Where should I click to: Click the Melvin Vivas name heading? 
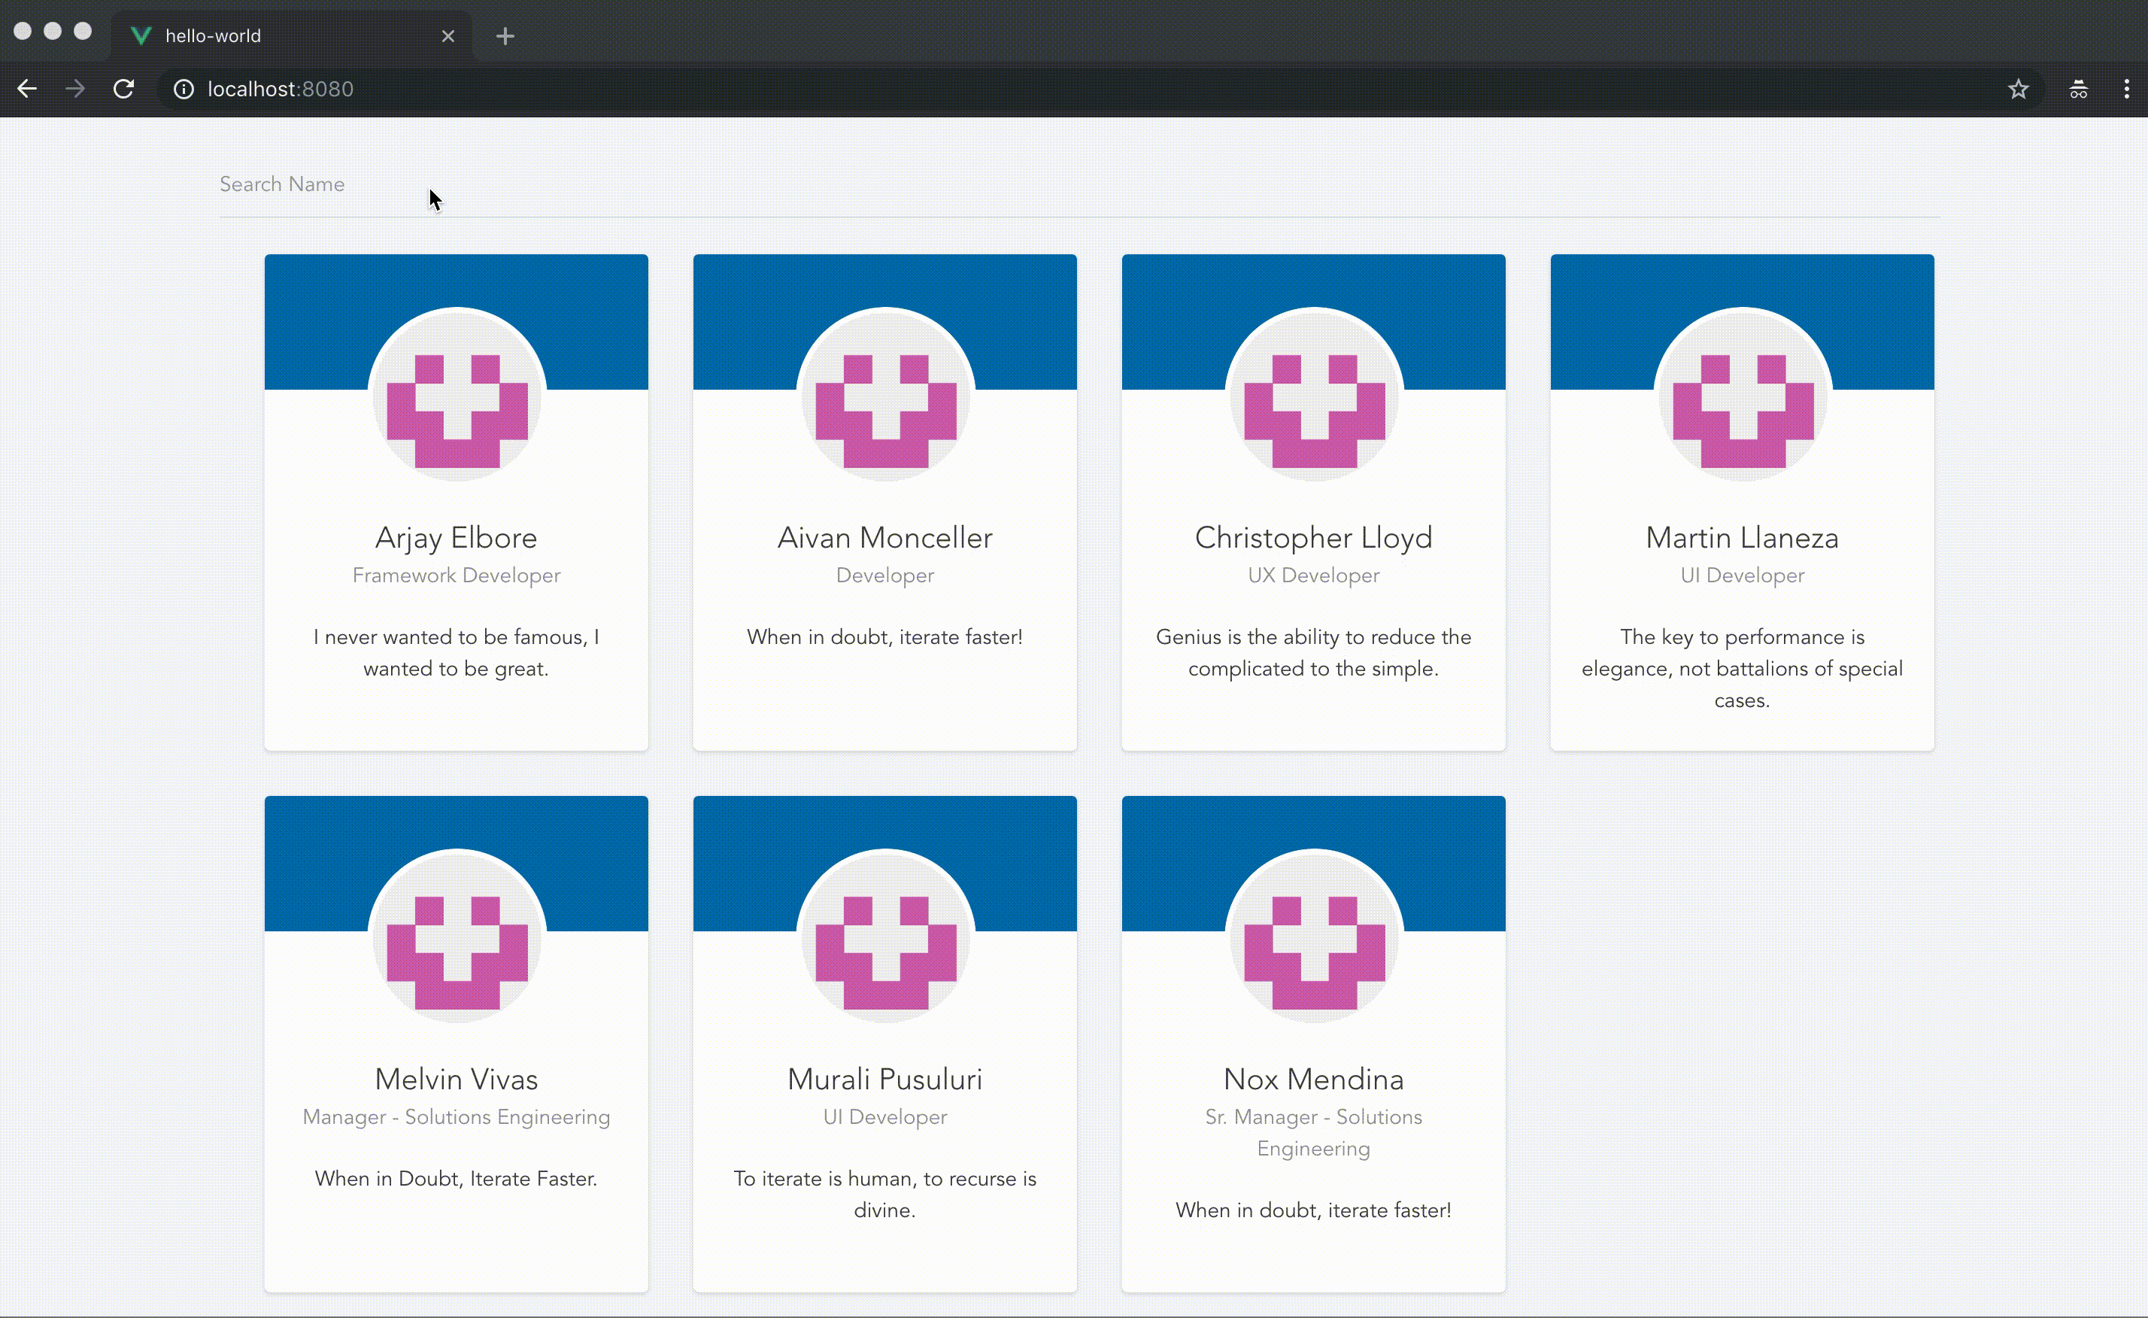click(x=456, y=1080)
